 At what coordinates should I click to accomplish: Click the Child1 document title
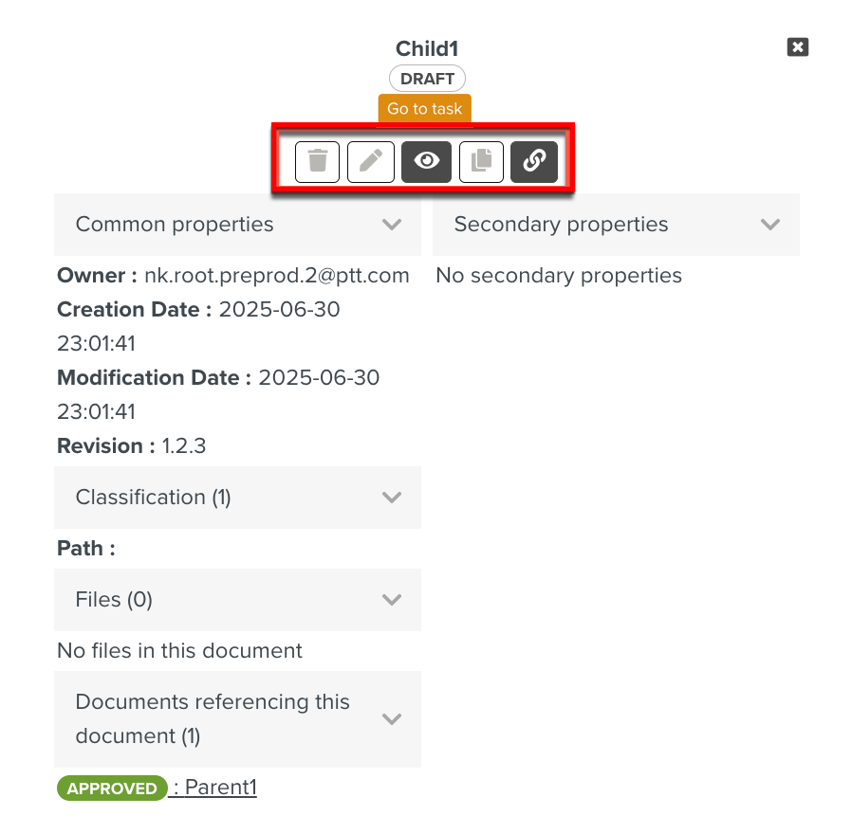click(x=427, y=48)
